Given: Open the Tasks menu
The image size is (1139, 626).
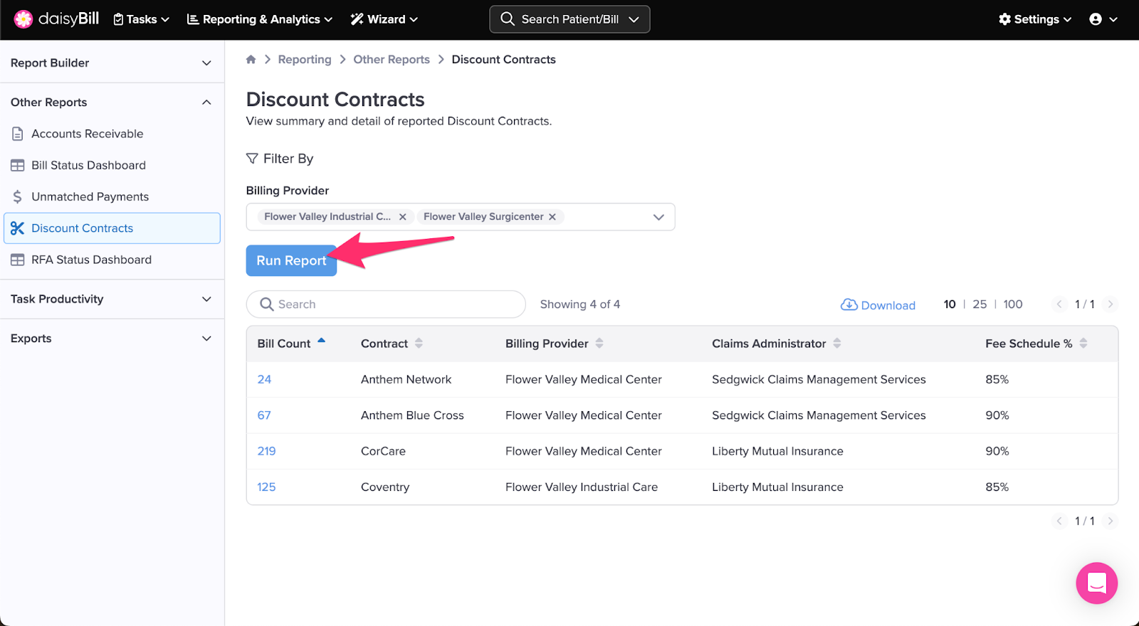Looking at the screenshot, I should [142, 19].
